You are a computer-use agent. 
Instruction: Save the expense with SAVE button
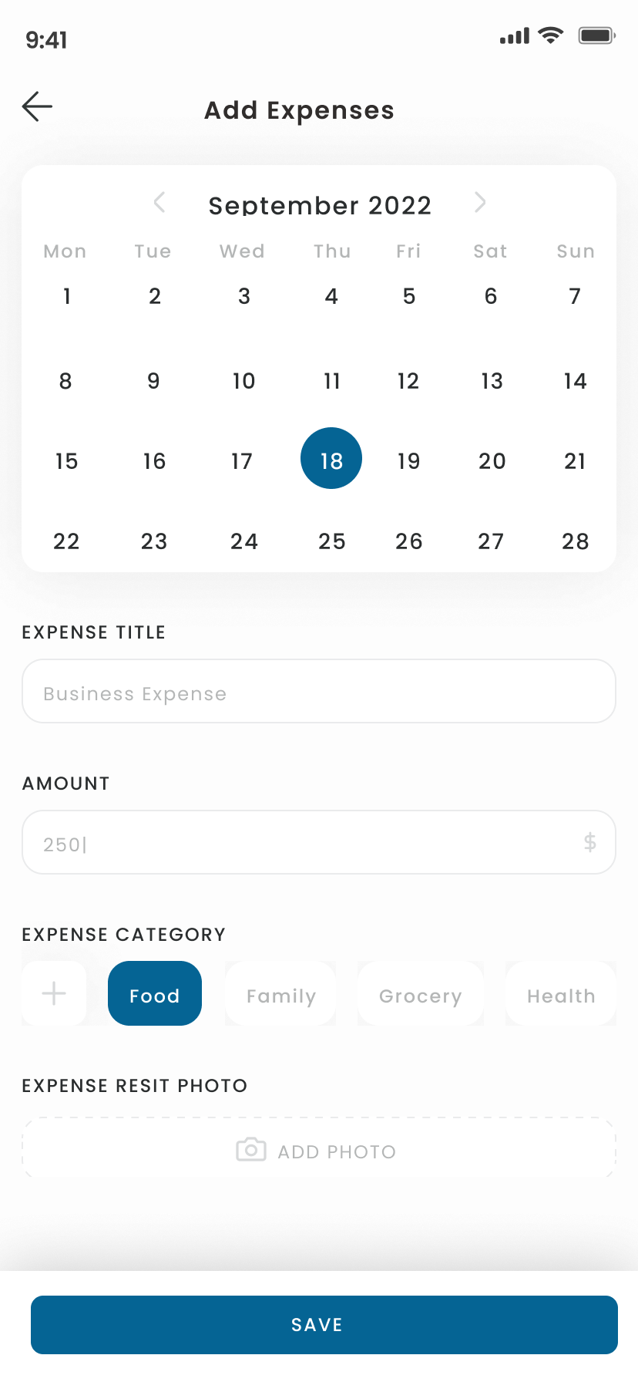(324, 1325)
